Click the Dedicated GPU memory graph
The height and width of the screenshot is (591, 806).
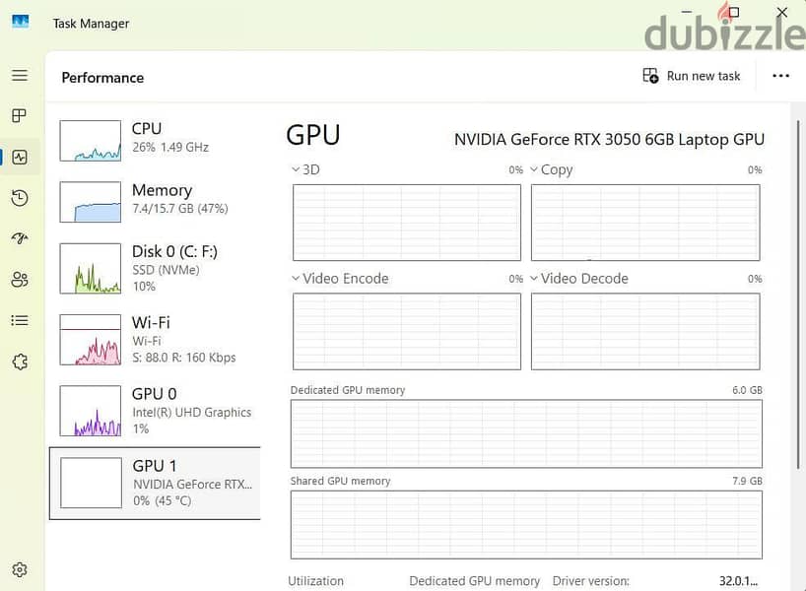click(x=526, y=433)
